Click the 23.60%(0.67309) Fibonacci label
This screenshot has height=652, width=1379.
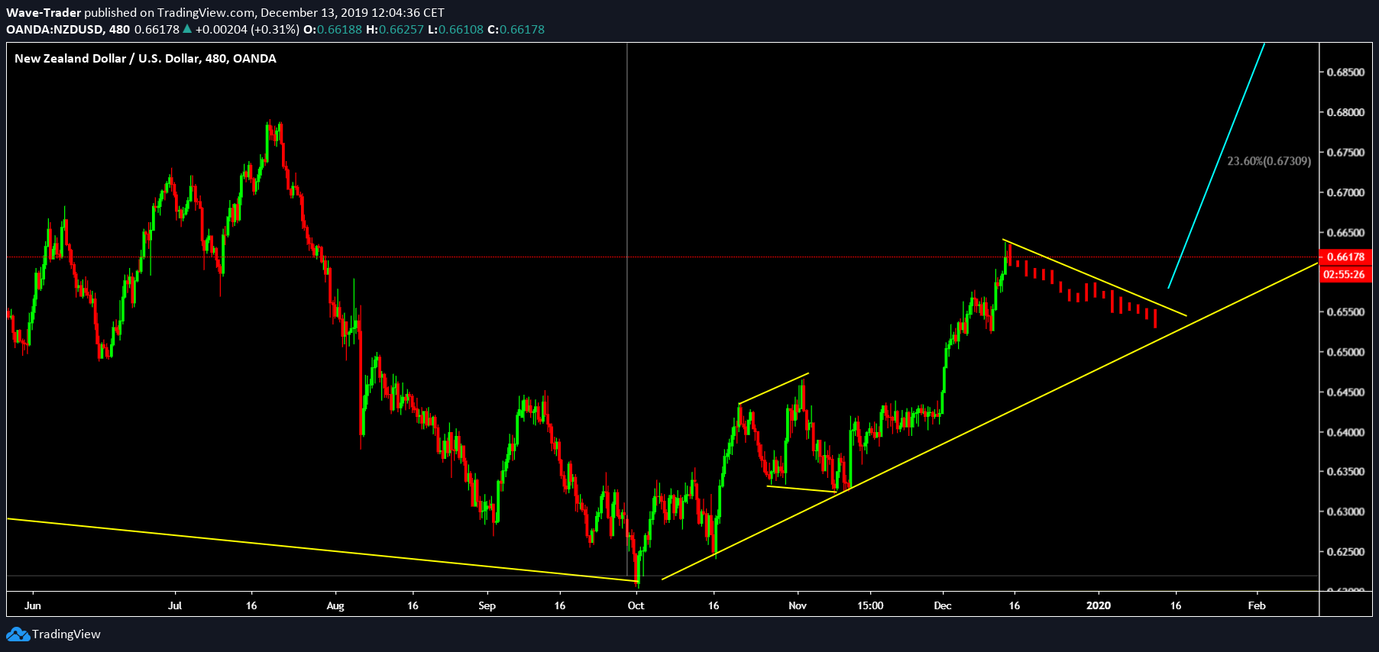1269,161
